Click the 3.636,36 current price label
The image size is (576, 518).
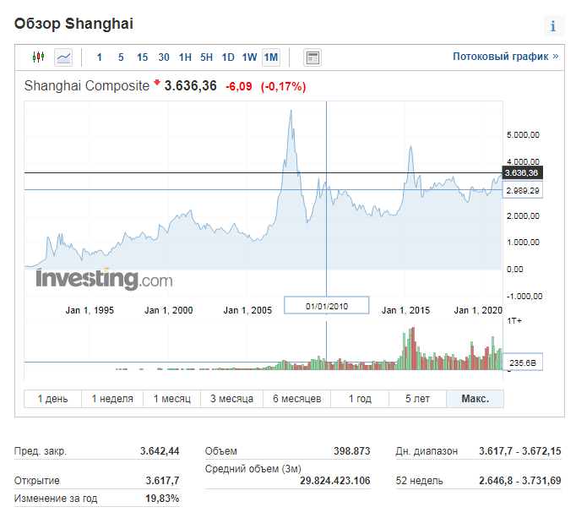click(x=521, y=173)
